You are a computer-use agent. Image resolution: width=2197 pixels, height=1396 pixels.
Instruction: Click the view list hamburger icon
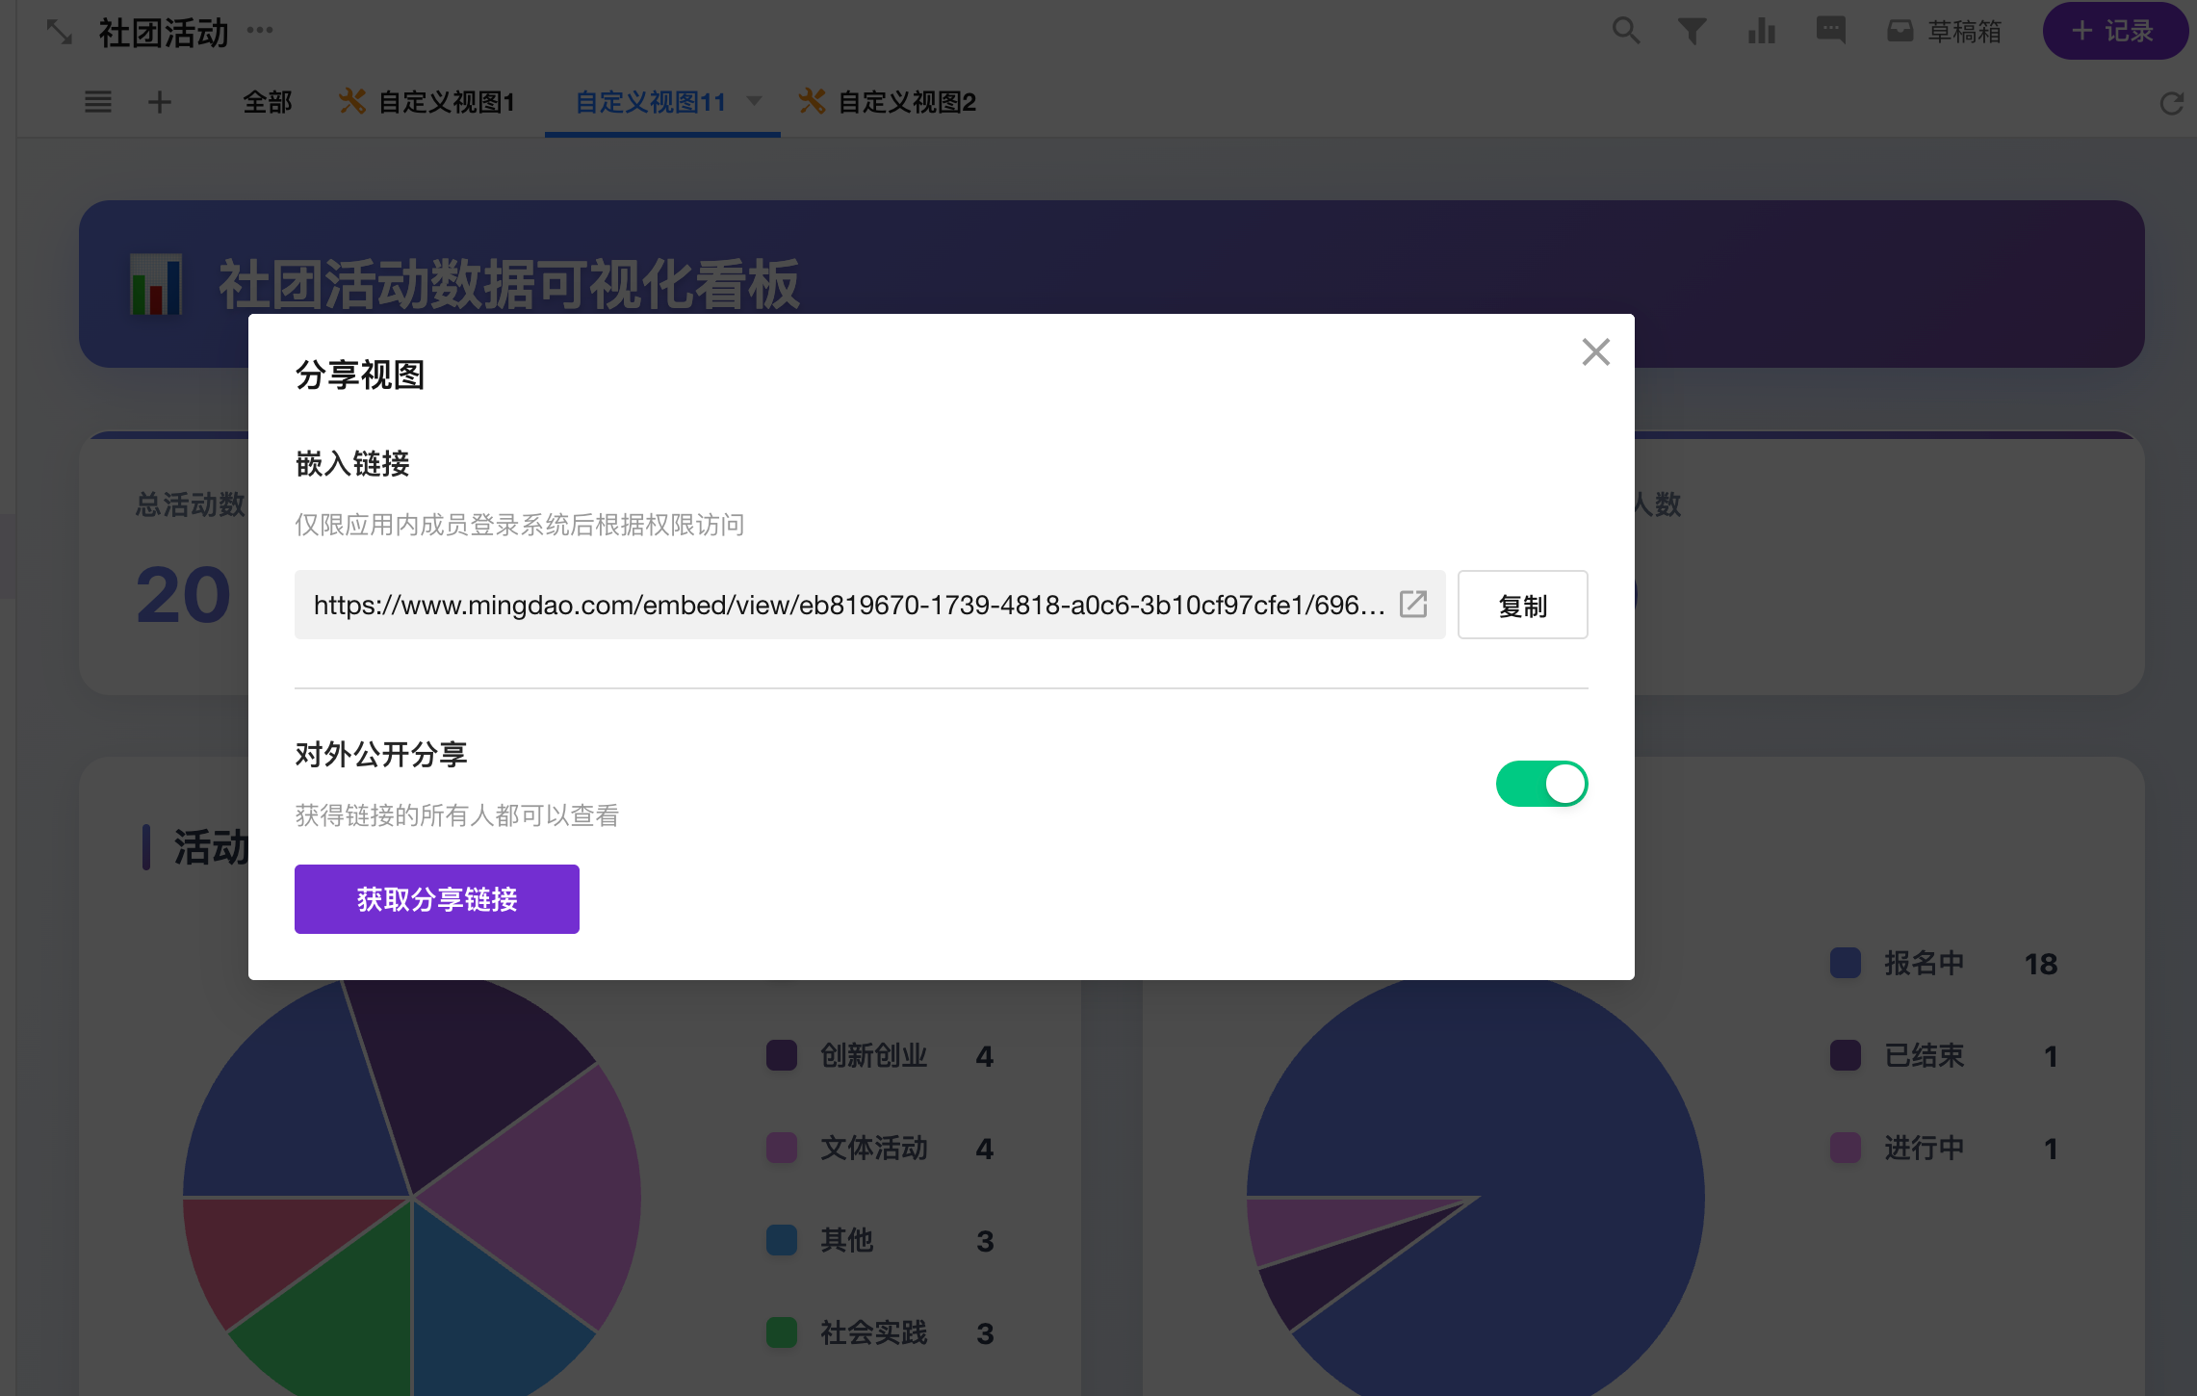(x=98, y=102)
